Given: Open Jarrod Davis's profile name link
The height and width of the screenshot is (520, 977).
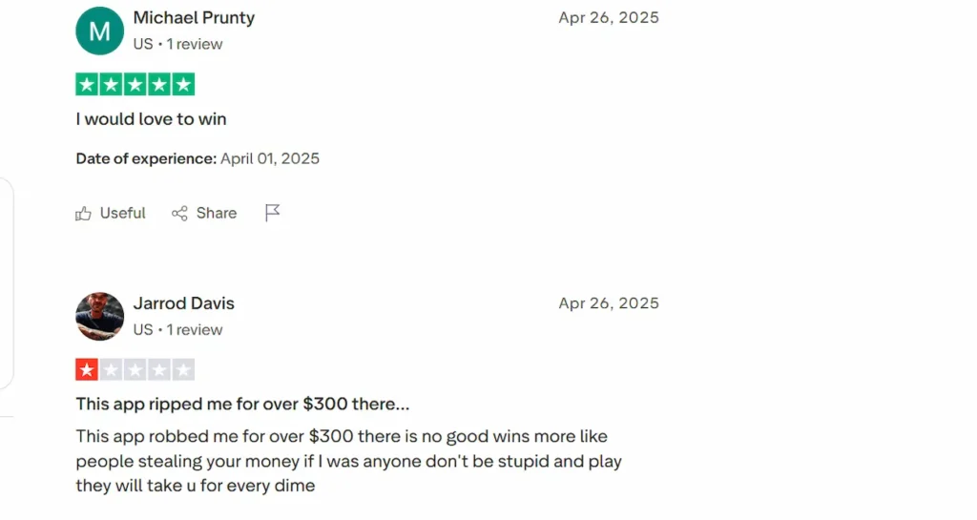Looking at the screenshot, I should (x=184, y=303).
